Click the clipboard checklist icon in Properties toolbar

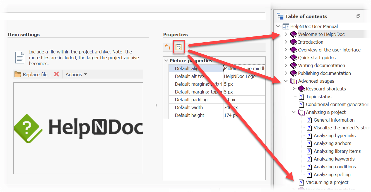[x=179, y=47]
